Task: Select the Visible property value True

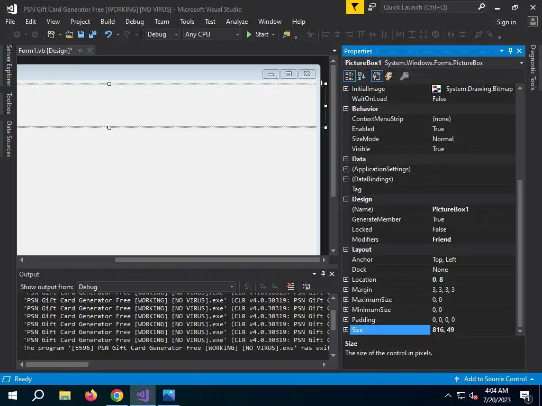Action: (438, 149)
